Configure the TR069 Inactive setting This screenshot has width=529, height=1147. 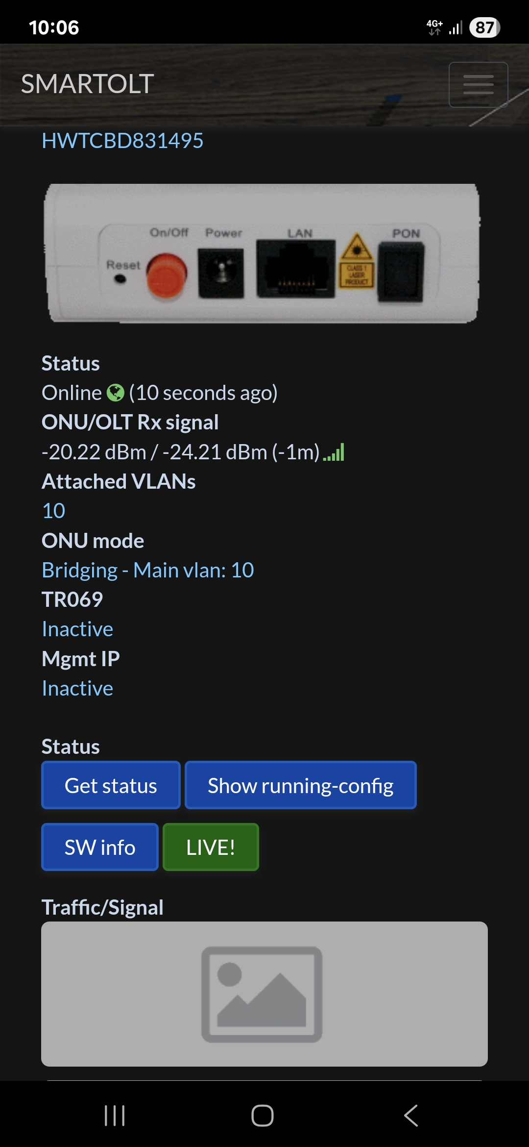pos(77,629)
